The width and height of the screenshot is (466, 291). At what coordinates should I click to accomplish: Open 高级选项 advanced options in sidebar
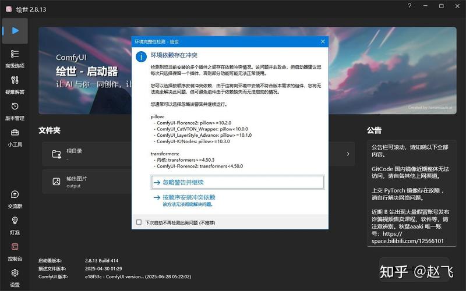pyautogui.click(x=15, y=59)
